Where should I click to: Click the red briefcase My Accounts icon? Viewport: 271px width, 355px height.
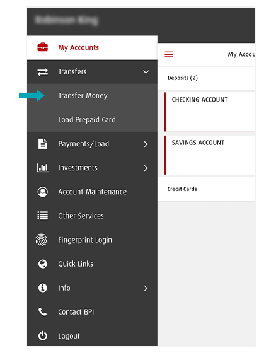(x=42, y=47)
